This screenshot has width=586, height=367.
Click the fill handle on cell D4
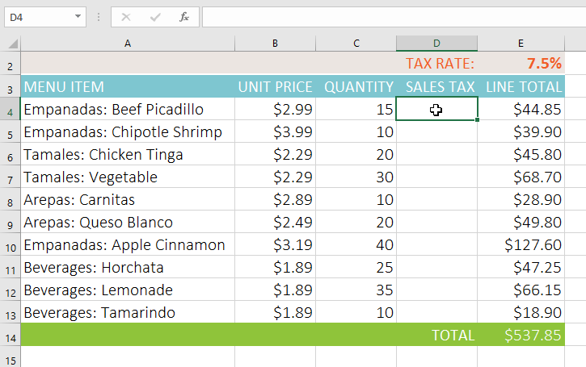(x=478, y=120)
